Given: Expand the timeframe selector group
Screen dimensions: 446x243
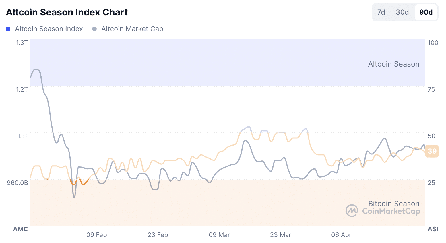Looking at the screenshot, I should pos(405,12).
